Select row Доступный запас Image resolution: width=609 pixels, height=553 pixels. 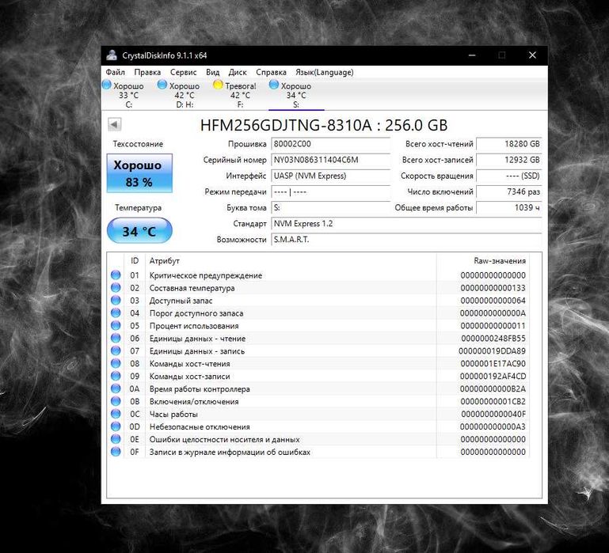click(x=318, y=301)
